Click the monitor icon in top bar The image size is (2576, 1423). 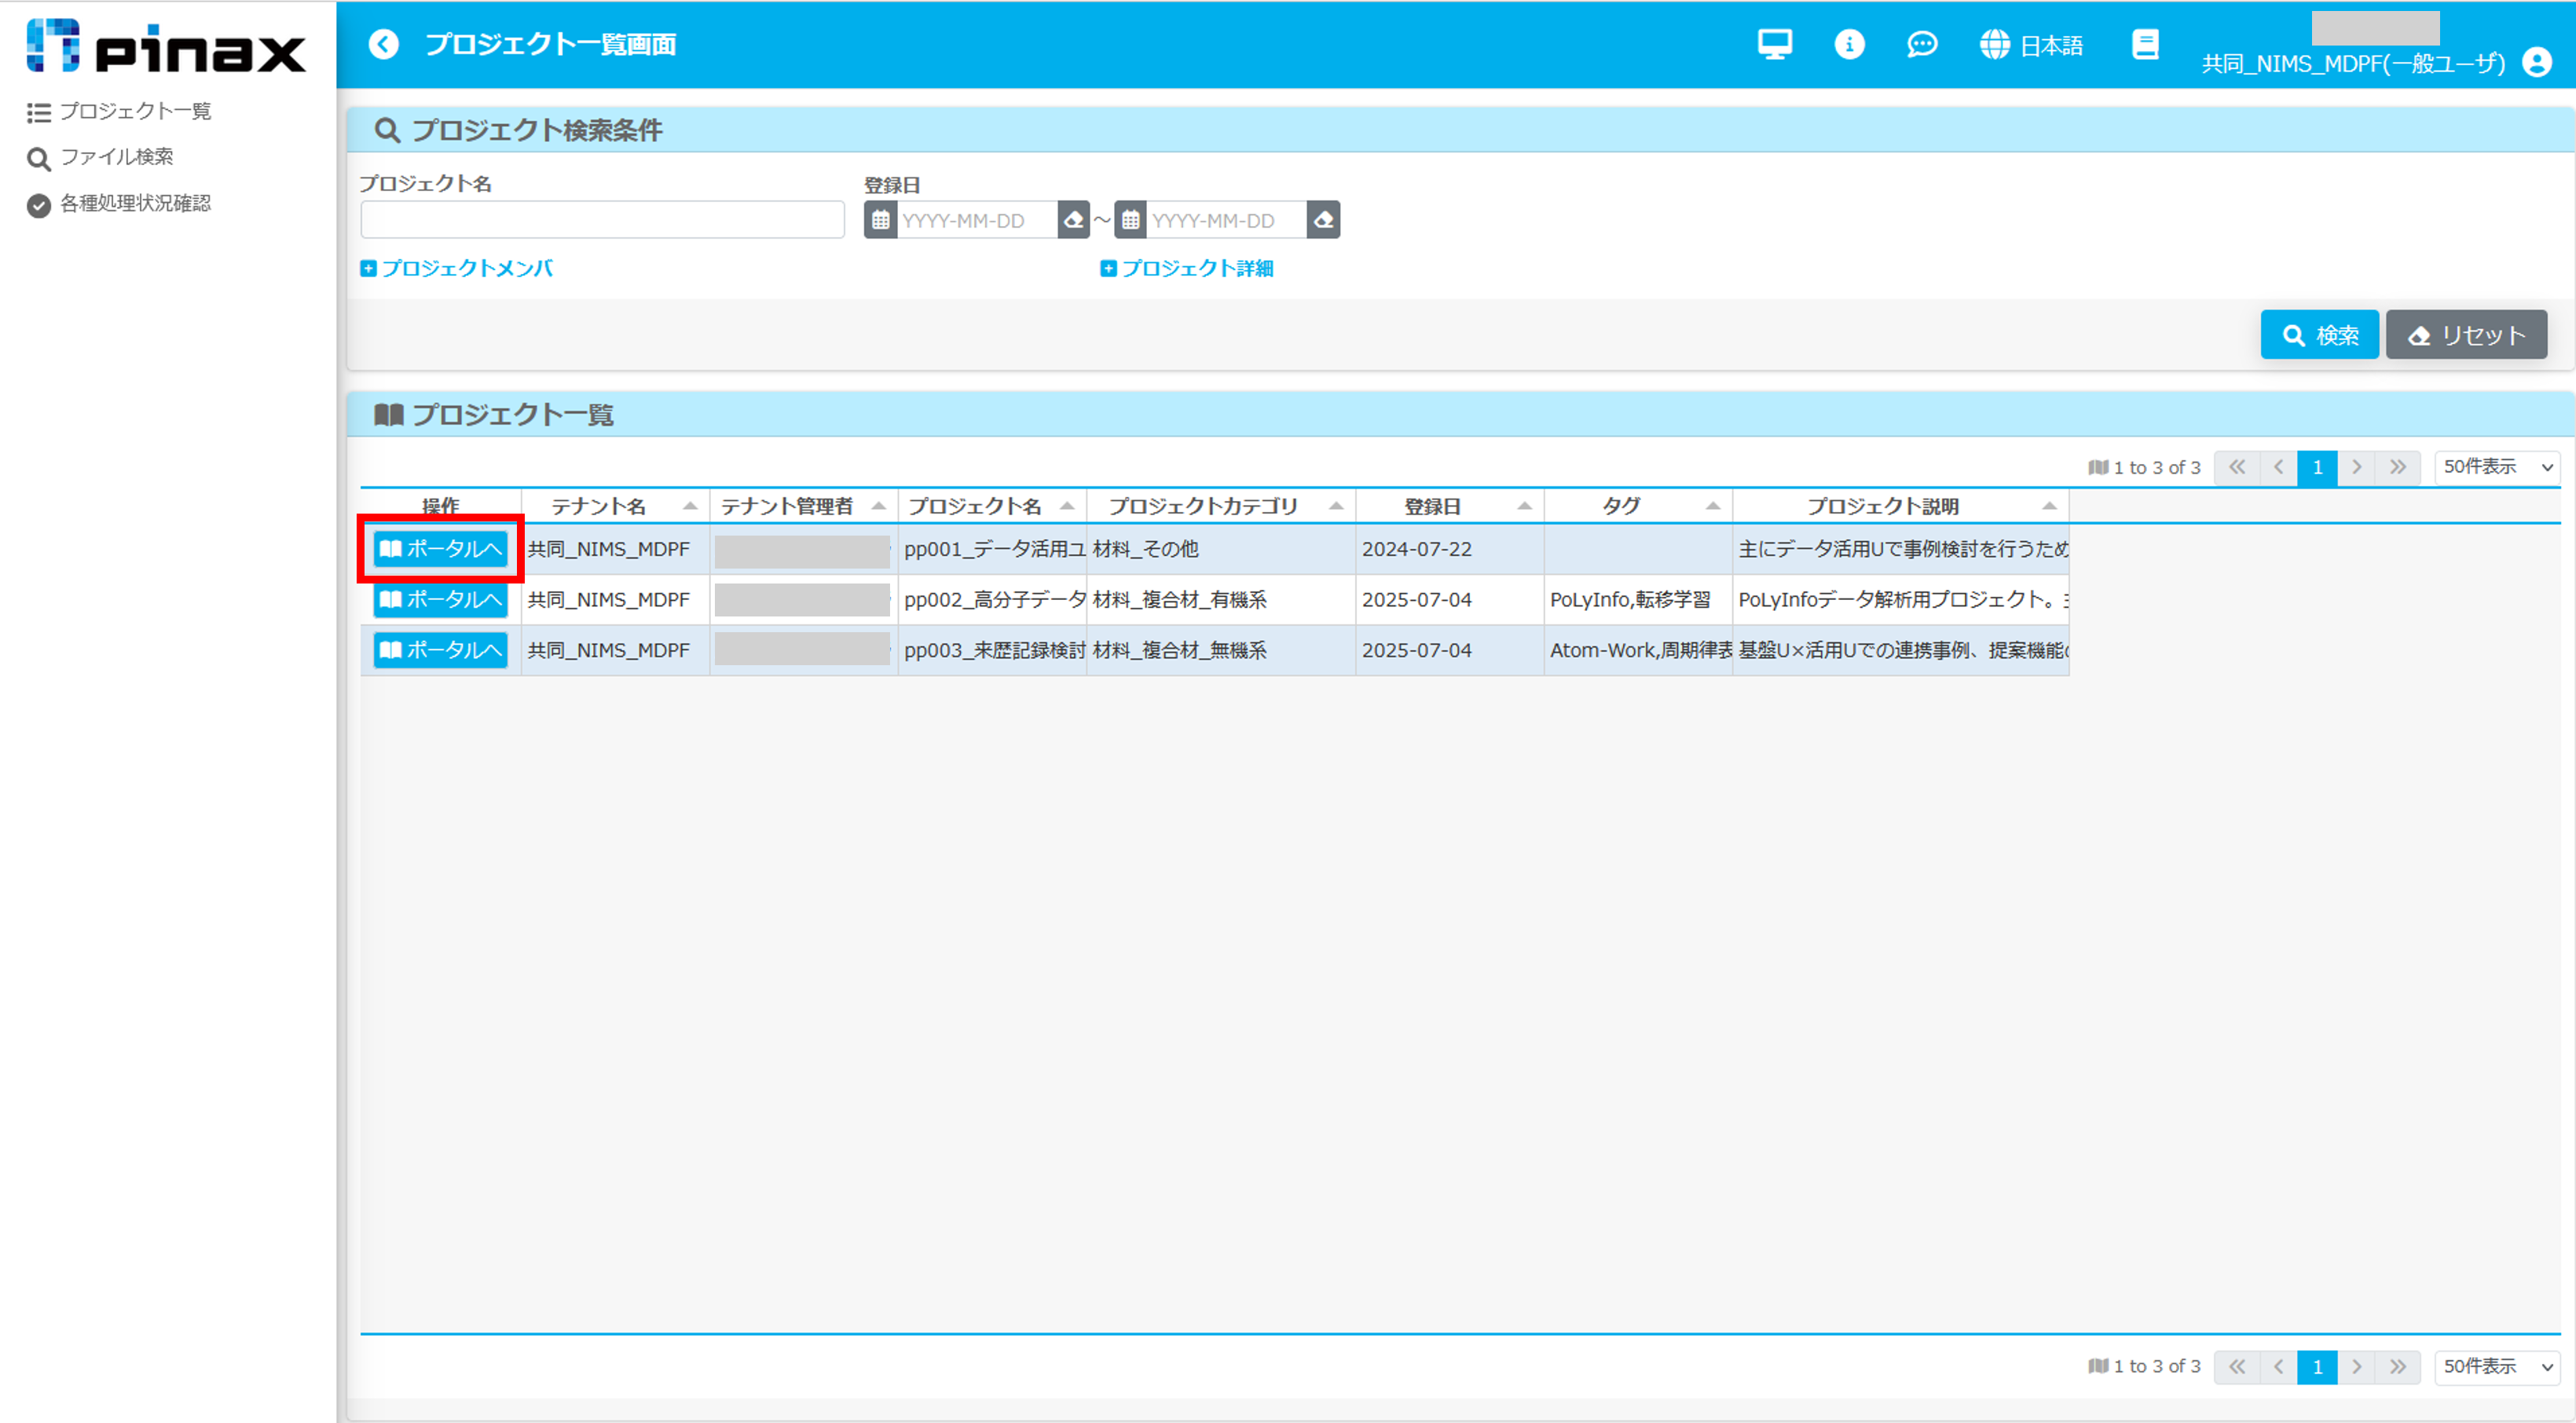[1774, 44]
